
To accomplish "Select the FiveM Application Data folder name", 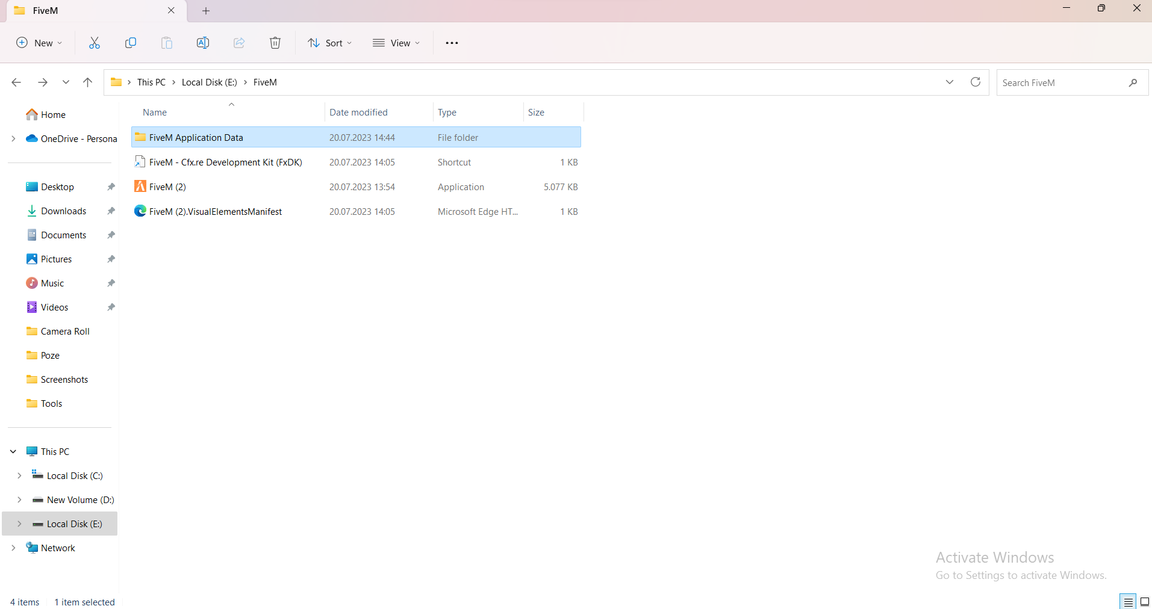I will [196, 137].
